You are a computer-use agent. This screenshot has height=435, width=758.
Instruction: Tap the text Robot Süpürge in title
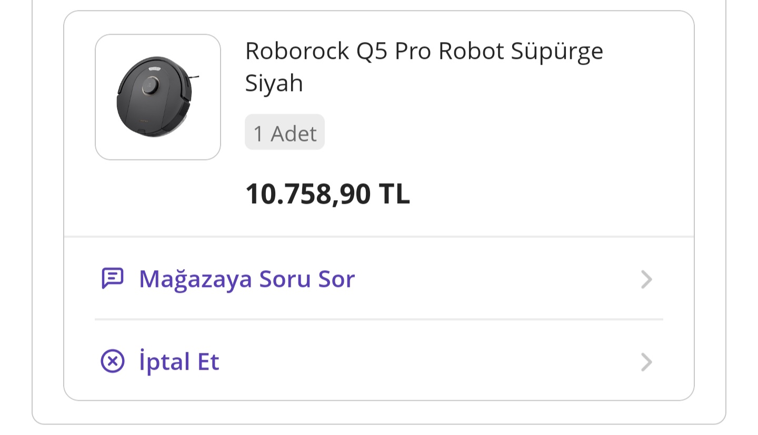pos(521,51)
